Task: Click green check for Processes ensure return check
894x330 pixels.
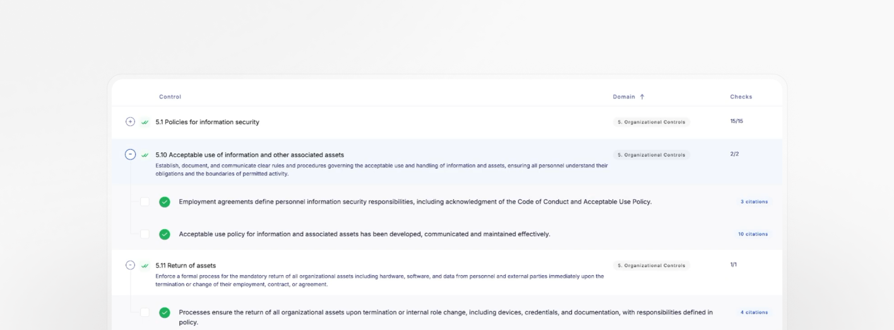Action: pyautogui.click(x=165, y=312)
